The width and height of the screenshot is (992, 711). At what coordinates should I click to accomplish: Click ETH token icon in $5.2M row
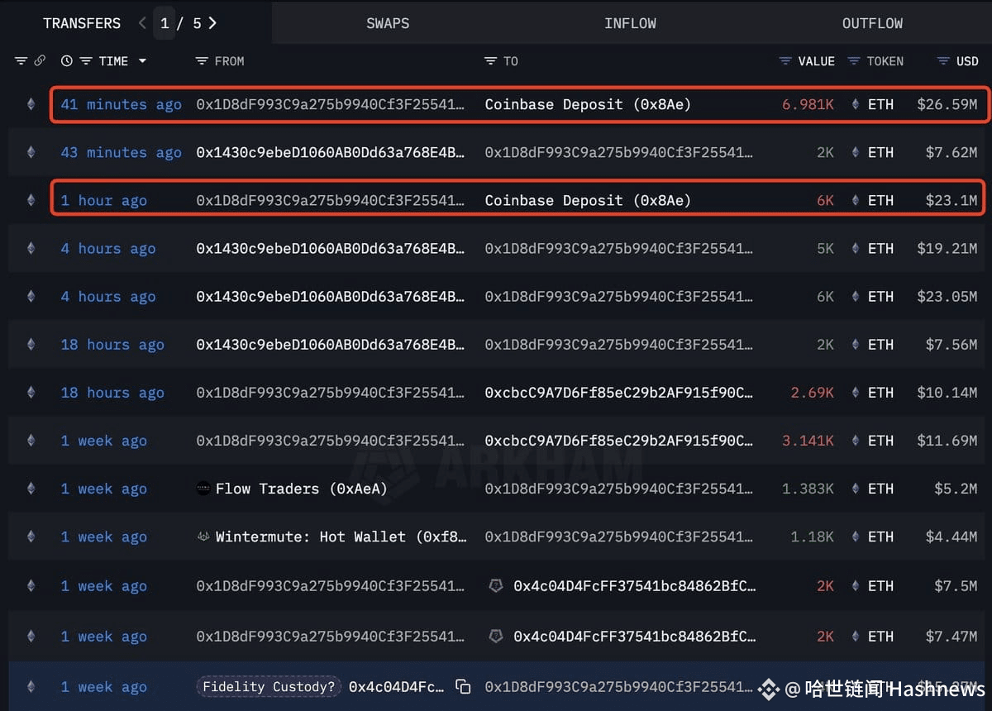pos(856,489)
